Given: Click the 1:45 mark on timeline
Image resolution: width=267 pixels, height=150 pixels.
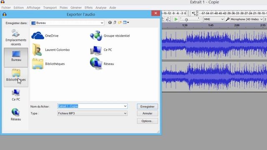Looking at the screenshot, I should 211,25.
